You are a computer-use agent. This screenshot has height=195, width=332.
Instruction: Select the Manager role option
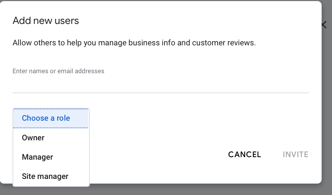click(x=37, y=157)
